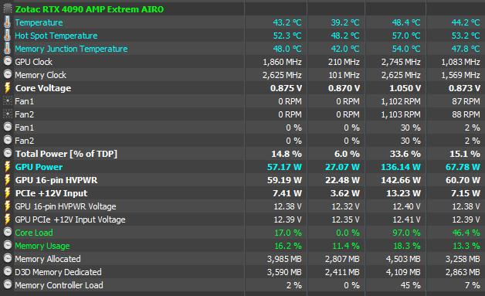Click the thermometer icon next to Temperature
The height and width of the screenshot is (296, 485).
coord(8,22)
